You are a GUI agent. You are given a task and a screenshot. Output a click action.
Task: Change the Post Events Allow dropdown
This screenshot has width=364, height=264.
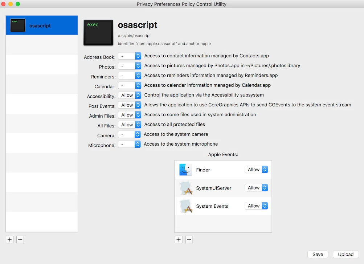point(130,105)
